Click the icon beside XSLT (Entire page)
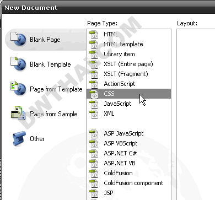 coord(94,64)
